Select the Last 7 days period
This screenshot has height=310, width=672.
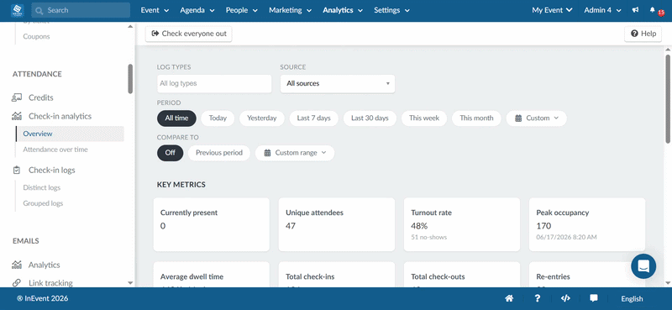(x=313, y=118)
